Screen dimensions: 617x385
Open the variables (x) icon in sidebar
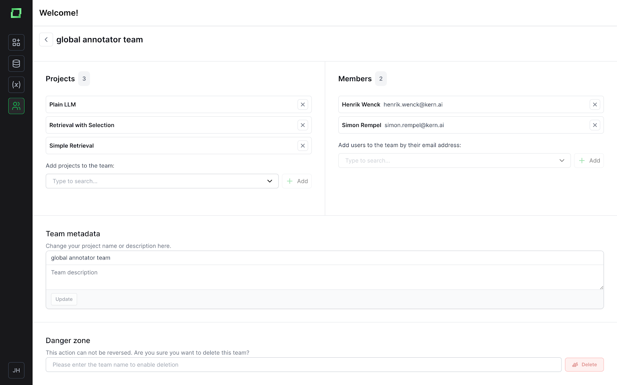pos(16,85)
